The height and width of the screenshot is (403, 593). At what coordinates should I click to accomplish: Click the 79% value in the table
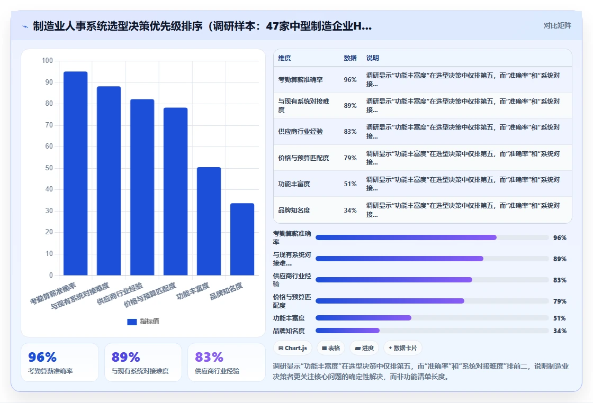(x=350, y=158)
